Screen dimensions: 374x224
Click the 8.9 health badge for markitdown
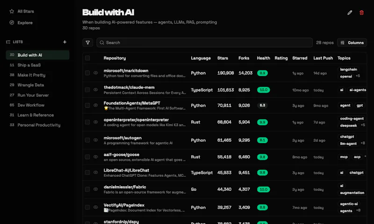(262, 73)
